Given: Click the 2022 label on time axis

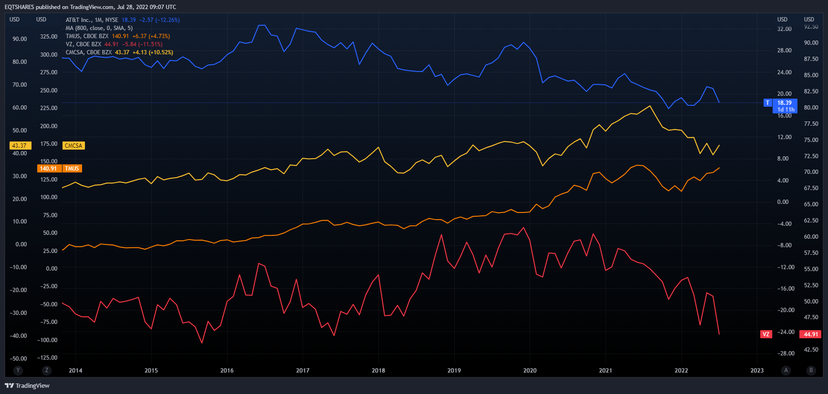Looking at the screenshot, I should click(x=681, y=371).
